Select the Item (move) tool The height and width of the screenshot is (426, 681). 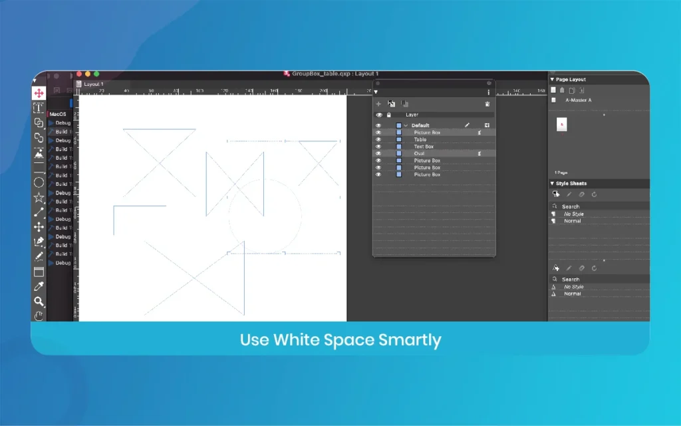point(39,93)
